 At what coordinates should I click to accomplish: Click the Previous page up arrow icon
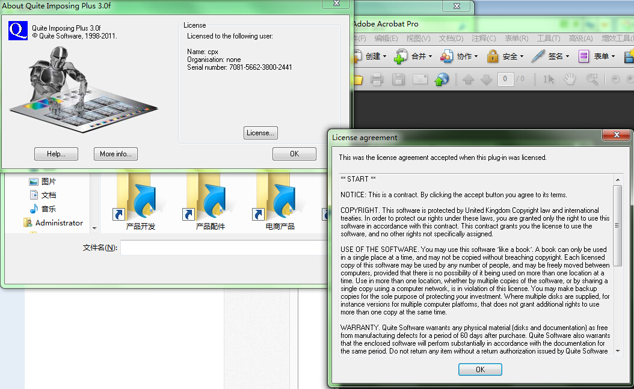468,79
